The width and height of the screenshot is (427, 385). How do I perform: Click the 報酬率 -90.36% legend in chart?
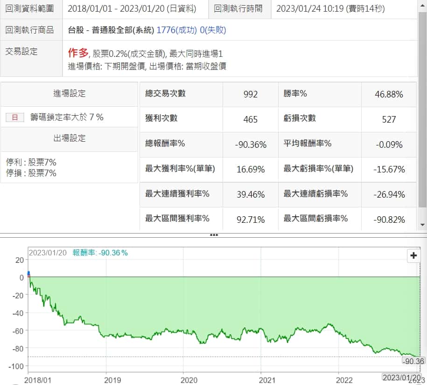tap(100, 253)
